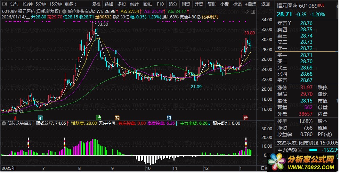
Task: Switch to 分时 intraday view
Action: click(x=15, y=4)
